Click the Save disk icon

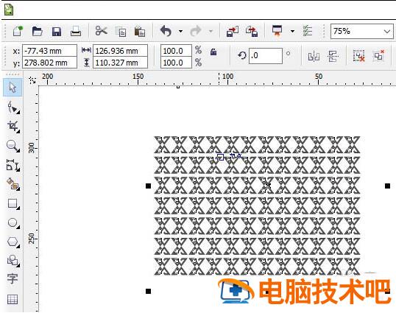coord(57,32)
